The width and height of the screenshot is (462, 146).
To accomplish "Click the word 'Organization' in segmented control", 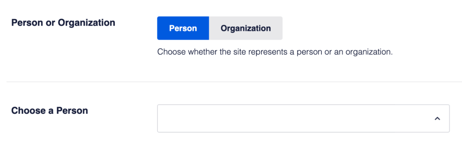I will 246,28.
